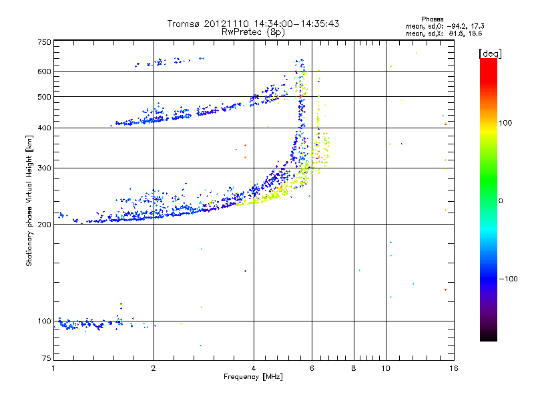Click the y-axis title "Stationary phase Virtual Height [km]"
Screen dimensions: 534x401
pyautogui.click(x=29, y=200)
